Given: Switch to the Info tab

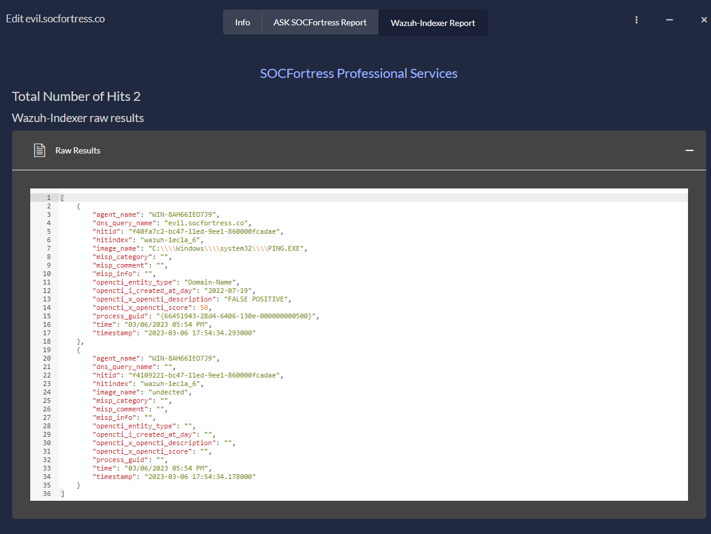Looking at the screenshot, I should point(242,22).
